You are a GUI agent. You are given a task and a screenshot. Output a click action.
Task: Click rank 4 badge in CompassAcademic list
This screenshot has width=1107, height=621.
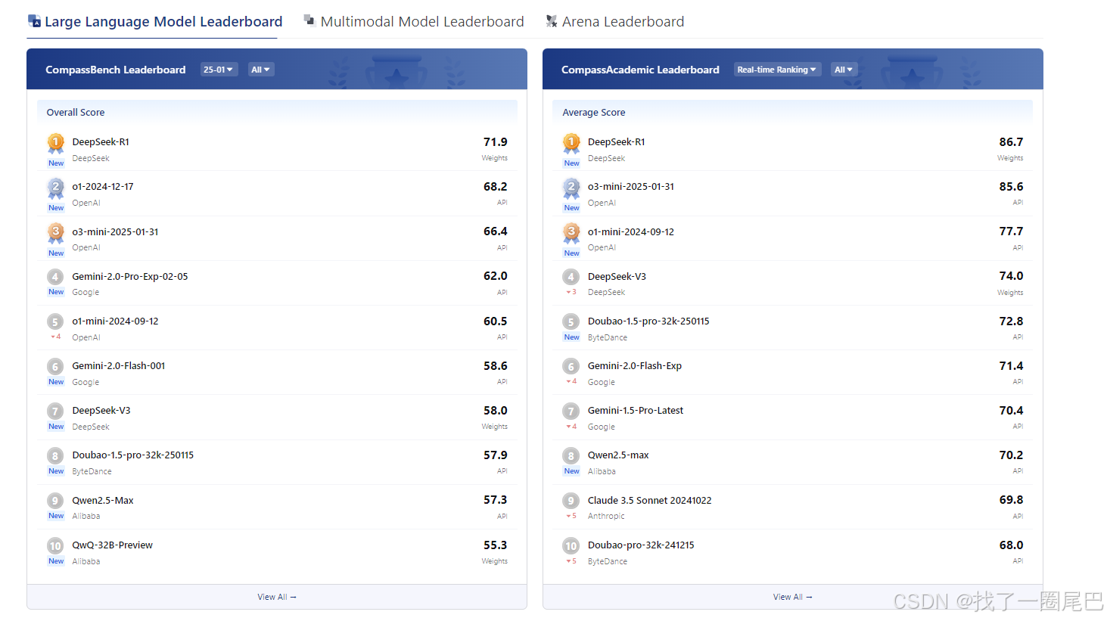[571, 277]
